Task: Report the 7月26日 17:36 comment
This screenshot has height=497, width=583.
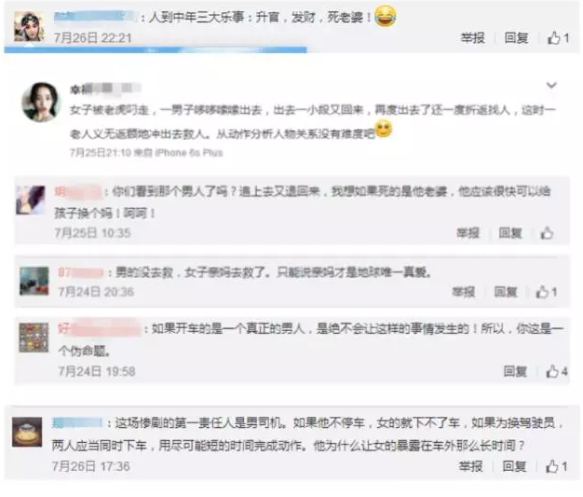Action: point(470,466)
